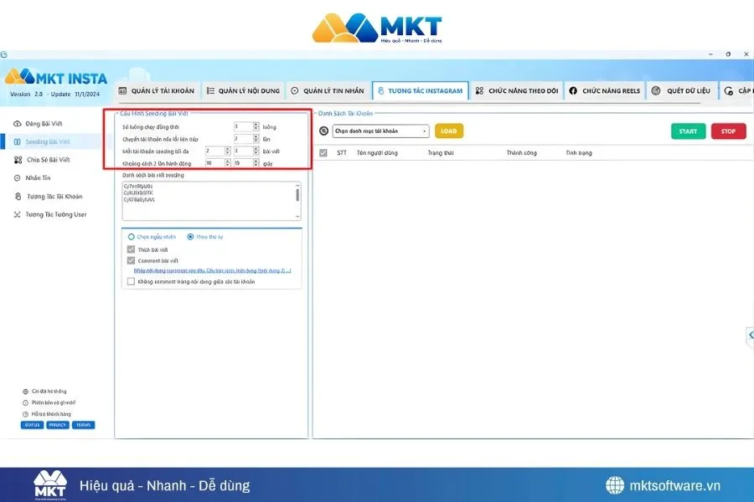Enable the Thích bài viết checkbox
Viewport: 754px width, 502px height.
coord(131,248)
